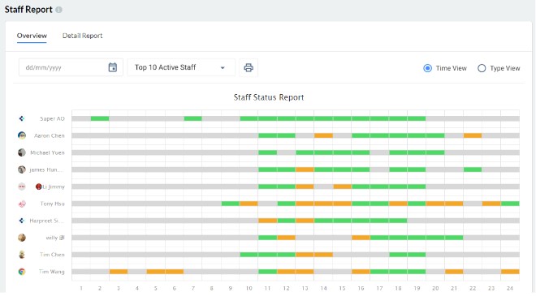Click Harpreet's orange segment at hour 11
This screenshot has height=296, width=536.
click(268, 221)
